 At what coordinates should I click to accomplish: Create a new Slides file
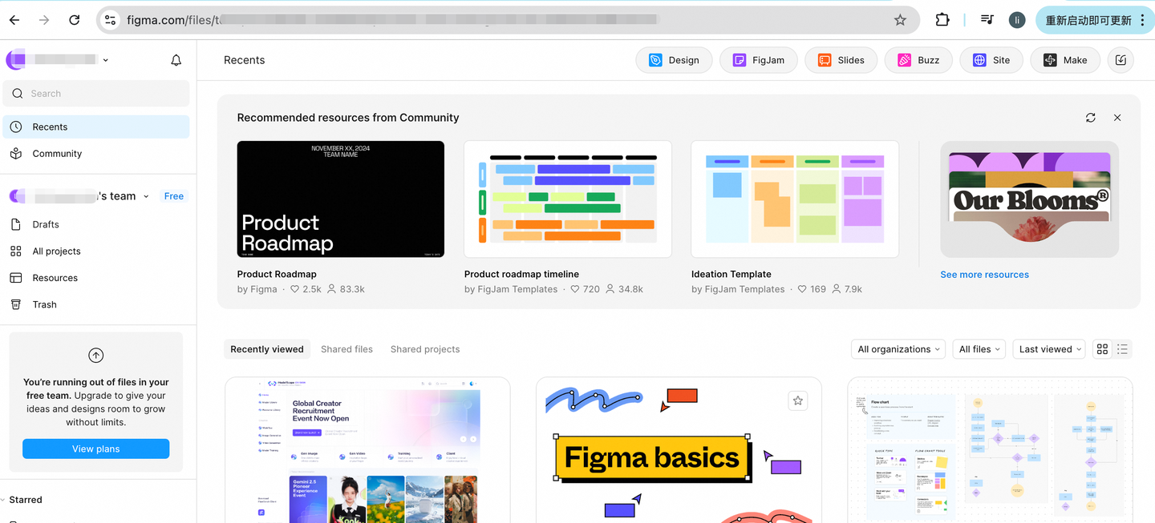(841, 60)
